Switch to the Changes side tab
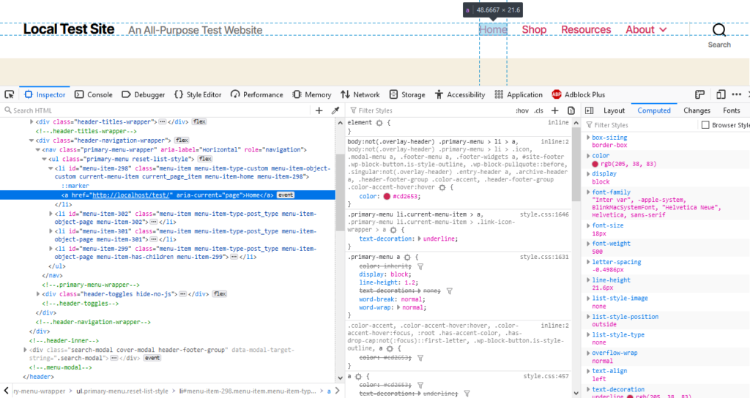 [697, 110]
